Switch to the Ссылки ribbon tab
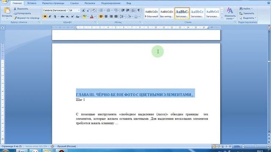The height and width of the screenshot is (152, 271). (x=75, y=3)
